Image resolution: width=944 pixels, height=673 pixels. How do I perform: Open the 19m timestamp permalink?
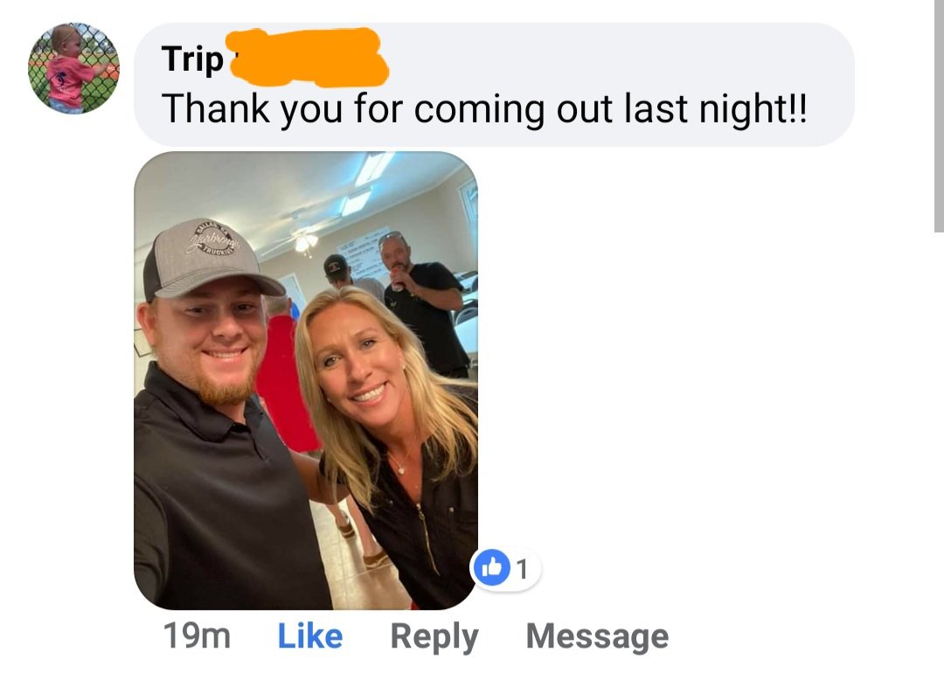tap(197, 636)
